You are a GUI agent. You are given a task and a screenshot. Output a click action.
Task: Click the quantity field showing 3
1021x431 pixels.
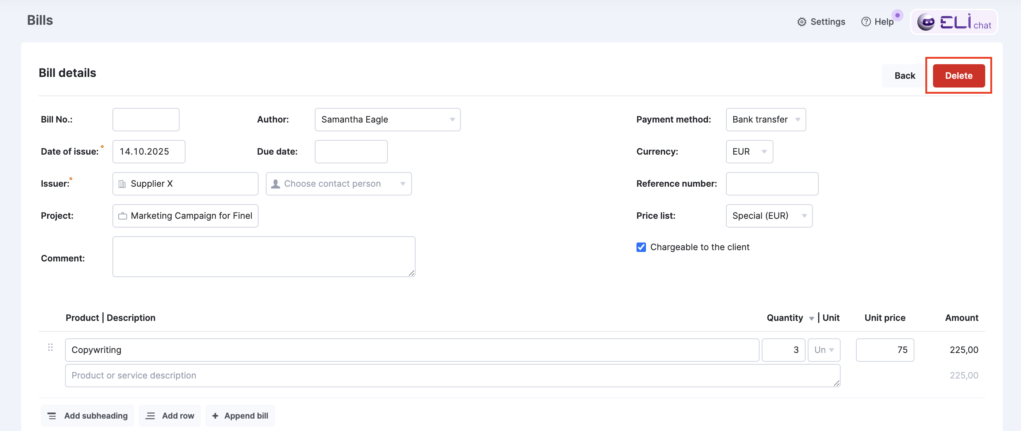783,350
